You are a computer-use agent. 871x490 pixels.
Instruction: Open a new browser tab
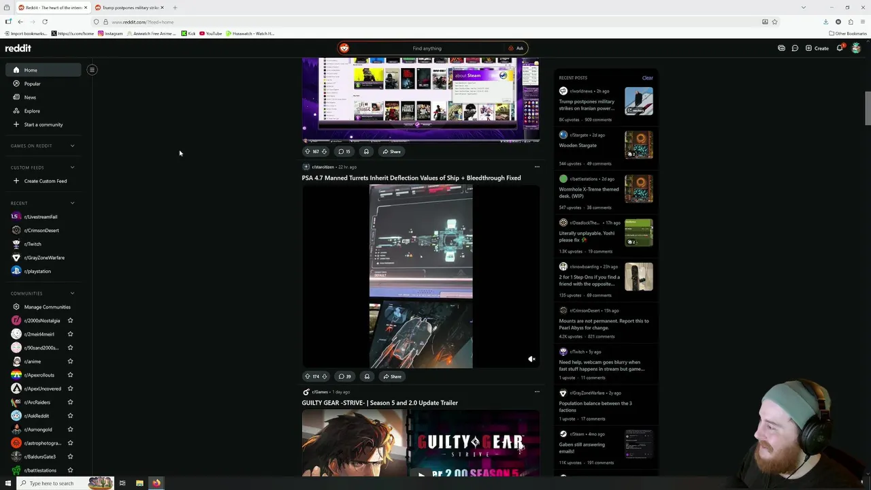click(175, 7)
